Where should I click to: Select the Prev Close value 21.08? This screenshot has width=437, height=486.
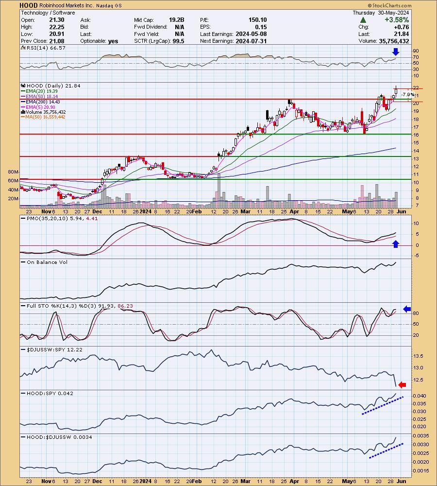click(x=57, y=41)
